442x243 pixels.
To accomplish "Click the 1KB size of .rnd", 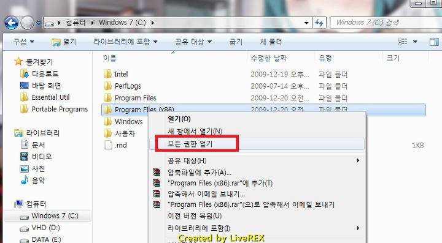I will pos(417,145).
